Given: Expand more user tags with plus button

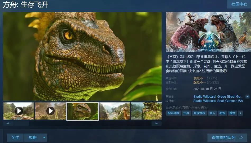Looking at the screenshot, I should point(240,113).
